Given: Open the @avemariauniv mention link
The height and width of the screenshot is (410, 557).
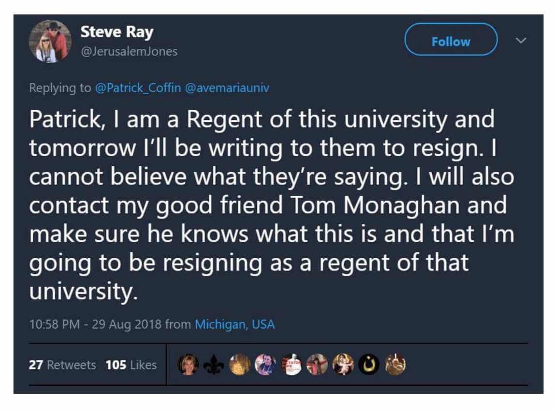Looking at the screenshot, I should click(x=227, y=88).
